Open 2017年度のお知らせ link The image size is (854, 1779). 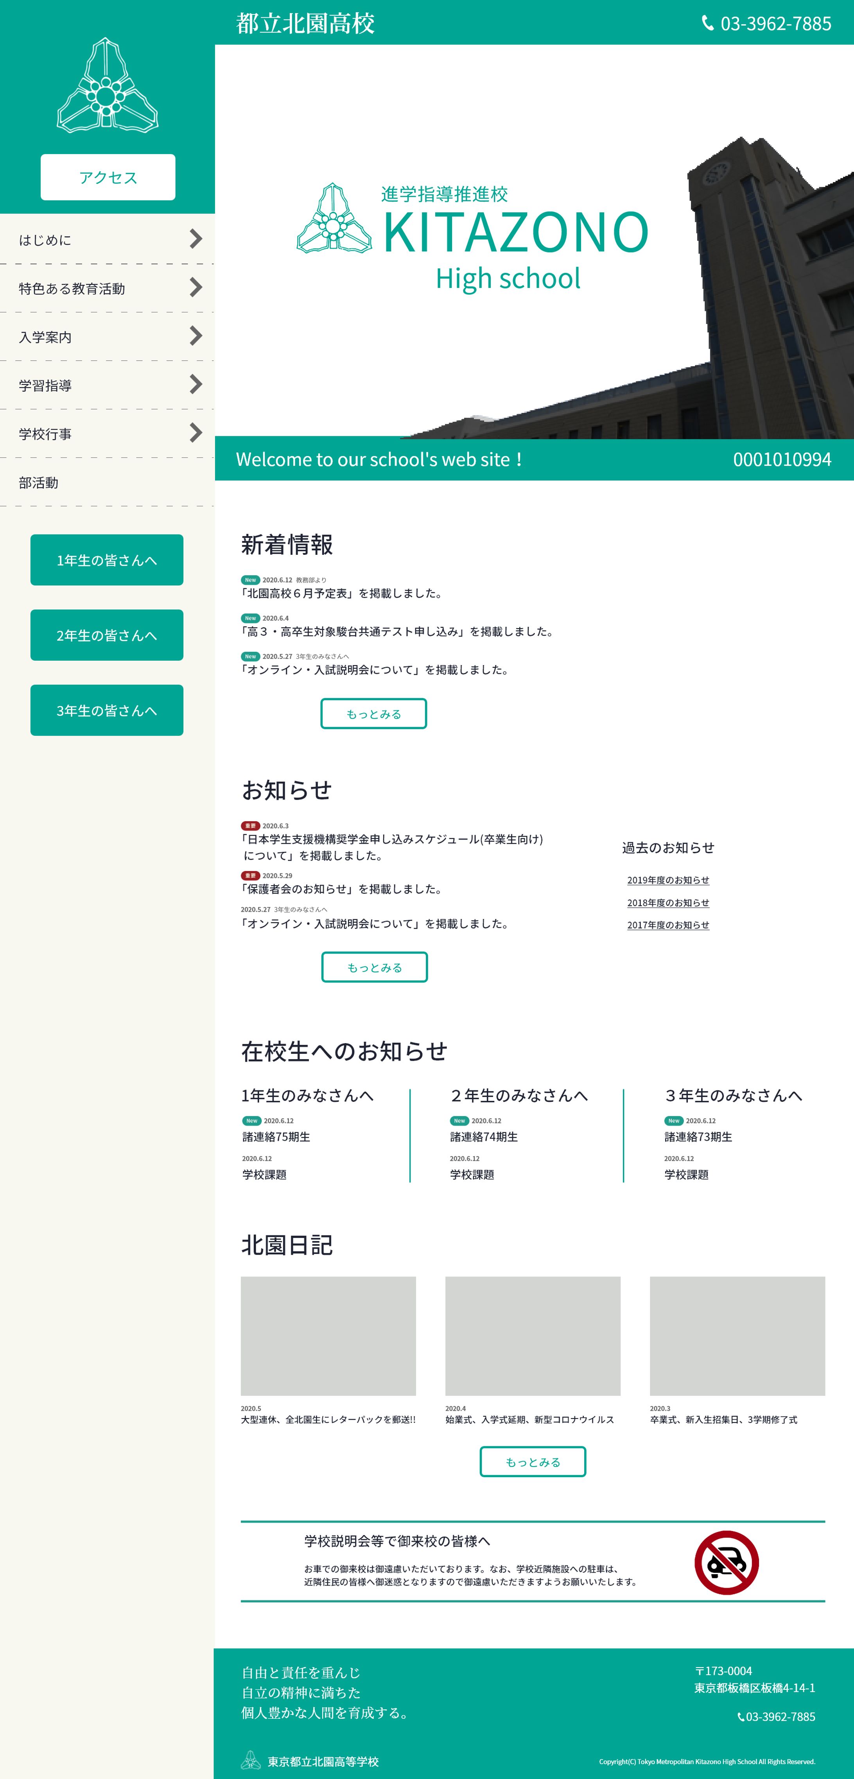(668, 925)
